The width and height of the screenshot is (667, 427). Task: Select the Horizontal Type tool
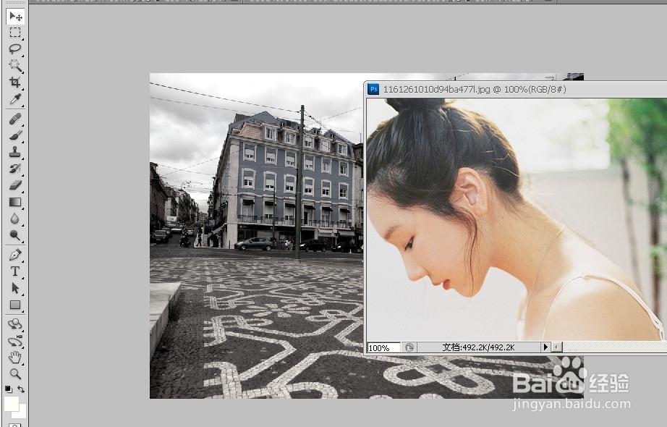[x=15, y=271]
